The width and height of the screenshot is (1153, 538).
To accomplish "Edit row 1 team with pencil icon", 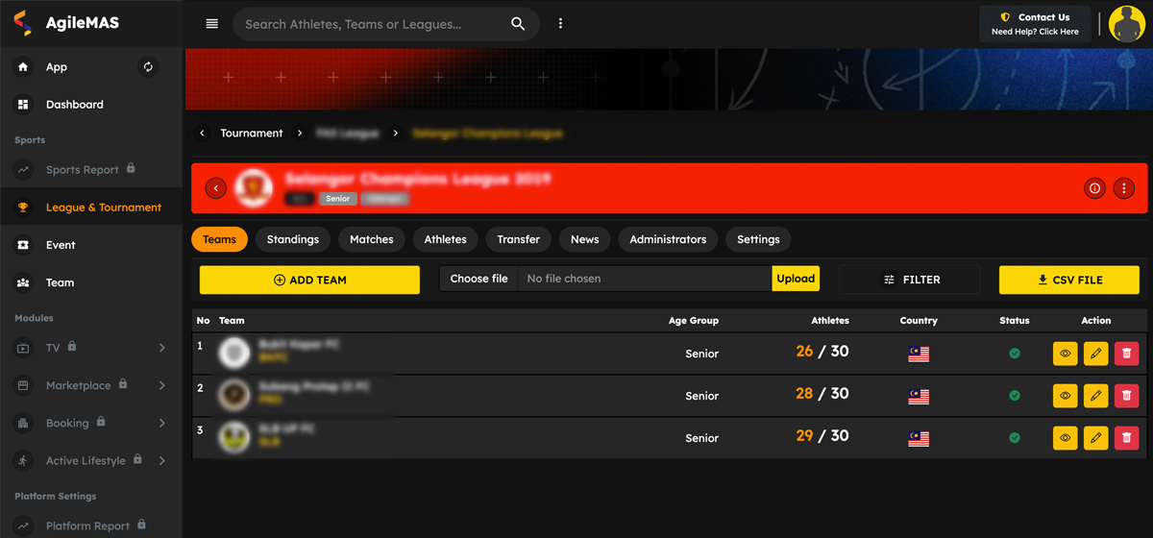I will (1095, 354).
